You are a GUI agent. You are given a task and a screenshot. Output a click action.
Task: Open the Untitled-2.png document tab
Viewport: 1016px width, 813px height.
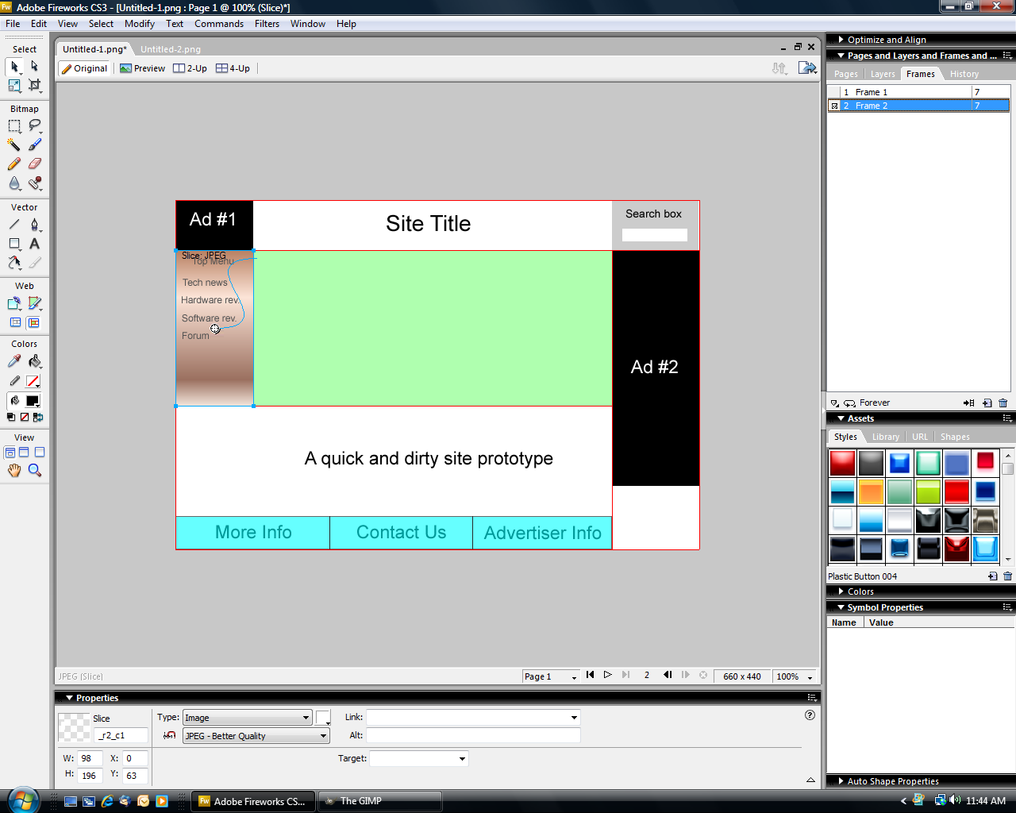coord(171,49)
